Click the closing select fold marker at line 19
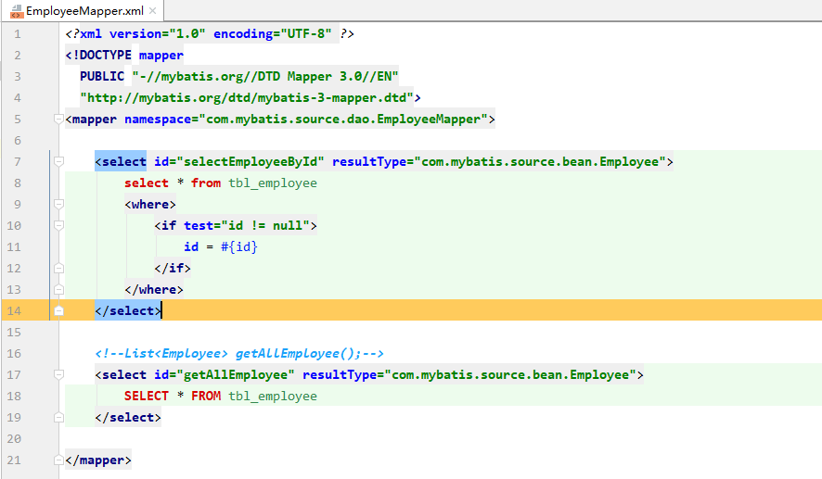Viewport: 822px width, 479px height. [58, 418]
